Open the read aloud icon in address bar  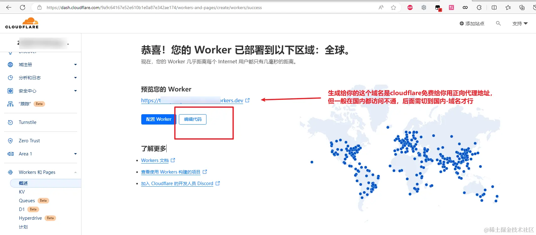381,7
